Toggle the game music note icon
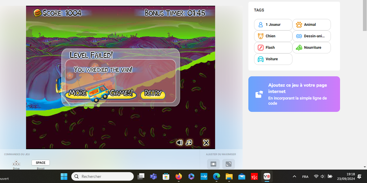This screenshot has height=183, width=367. (189, 142)
